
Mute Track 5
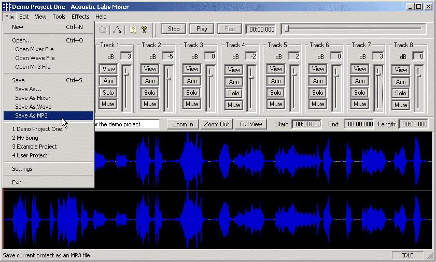(276, 104)
